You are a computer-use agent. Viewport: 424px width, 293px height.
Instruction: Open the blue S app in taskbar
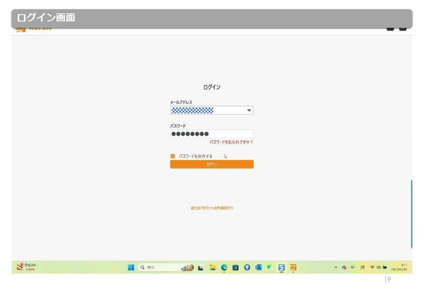click(282, 267)
